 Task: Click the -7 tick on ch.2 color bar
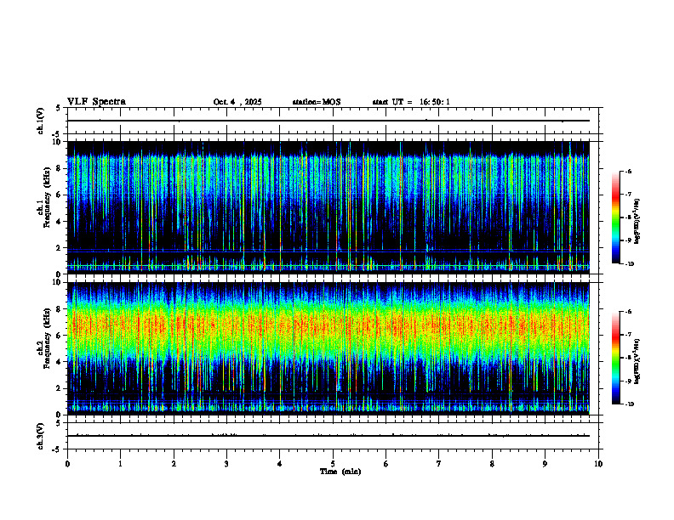pos(628,335)
